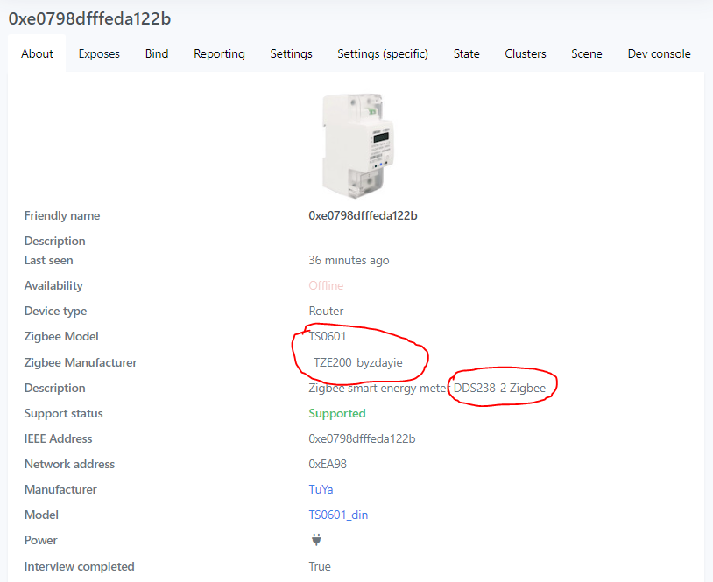Switch to the State tab

tap(466, 53)
